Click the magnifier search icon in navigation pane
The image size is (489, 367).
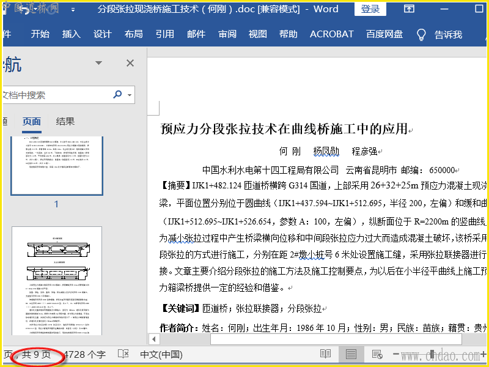117,94
